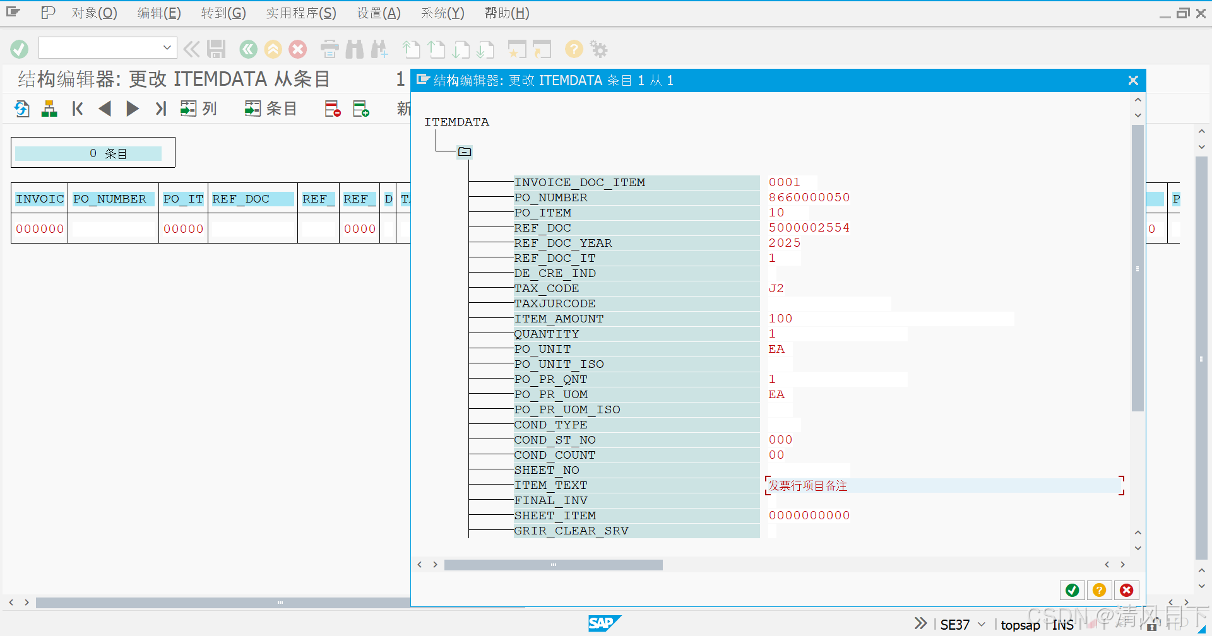
Task: Click the 条目 button in the toolbar
Action: (x=271, y=109)
